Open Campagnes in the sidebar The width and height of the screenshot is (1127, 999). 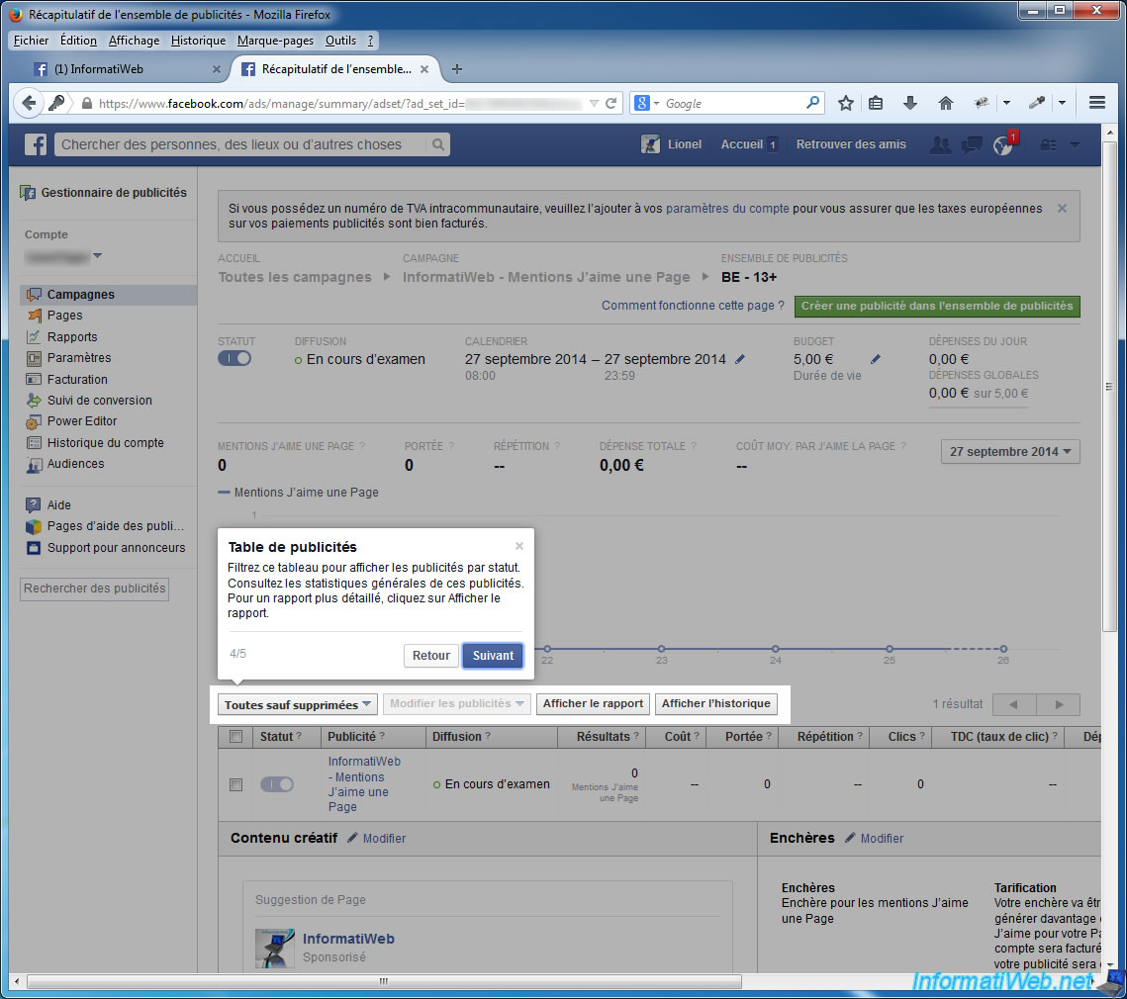point(109,295)
